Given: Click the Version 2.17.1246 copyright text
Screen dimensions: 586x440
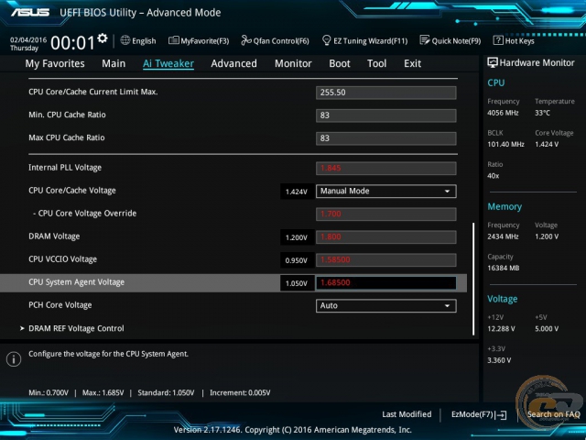Looking at the screenshot, I should 293,430.
